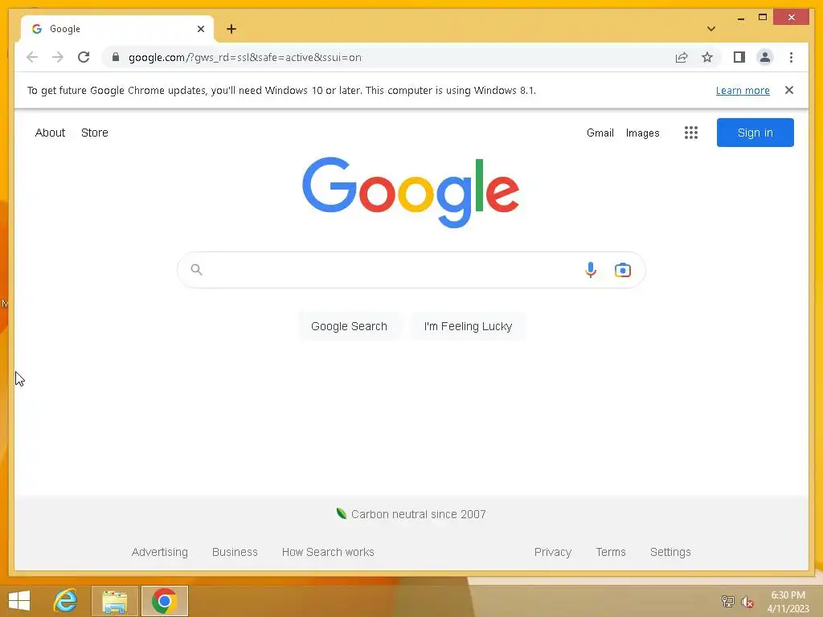Expand the tab search chevron

click(x=710, y=29)
